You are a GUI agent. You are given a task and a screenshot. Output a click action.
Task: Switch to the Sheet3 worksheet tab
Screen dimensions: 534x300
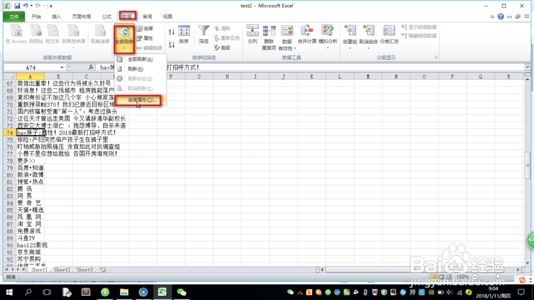pyautogui.click(x=84, y=270)
